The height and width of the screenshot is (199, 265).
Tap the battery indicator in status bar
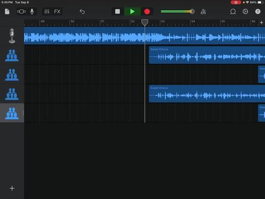tap(260, 2)
